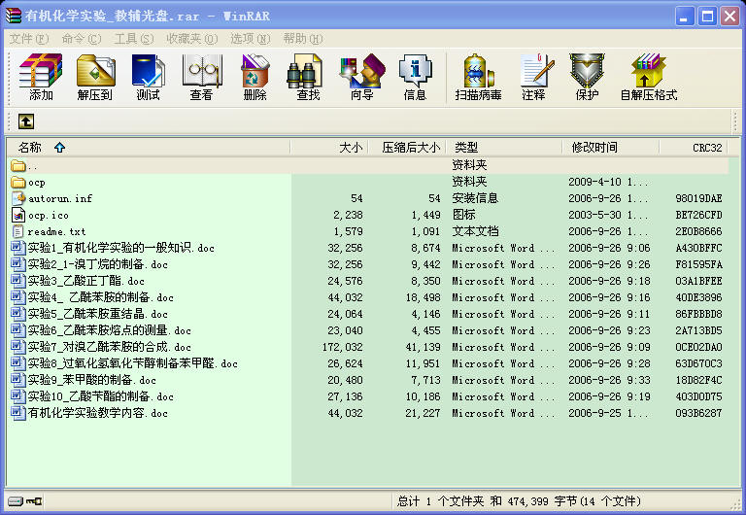Open the 工具(S) menu
The height and width of the screenshot is (515, 746).
(x=134, y=39)
